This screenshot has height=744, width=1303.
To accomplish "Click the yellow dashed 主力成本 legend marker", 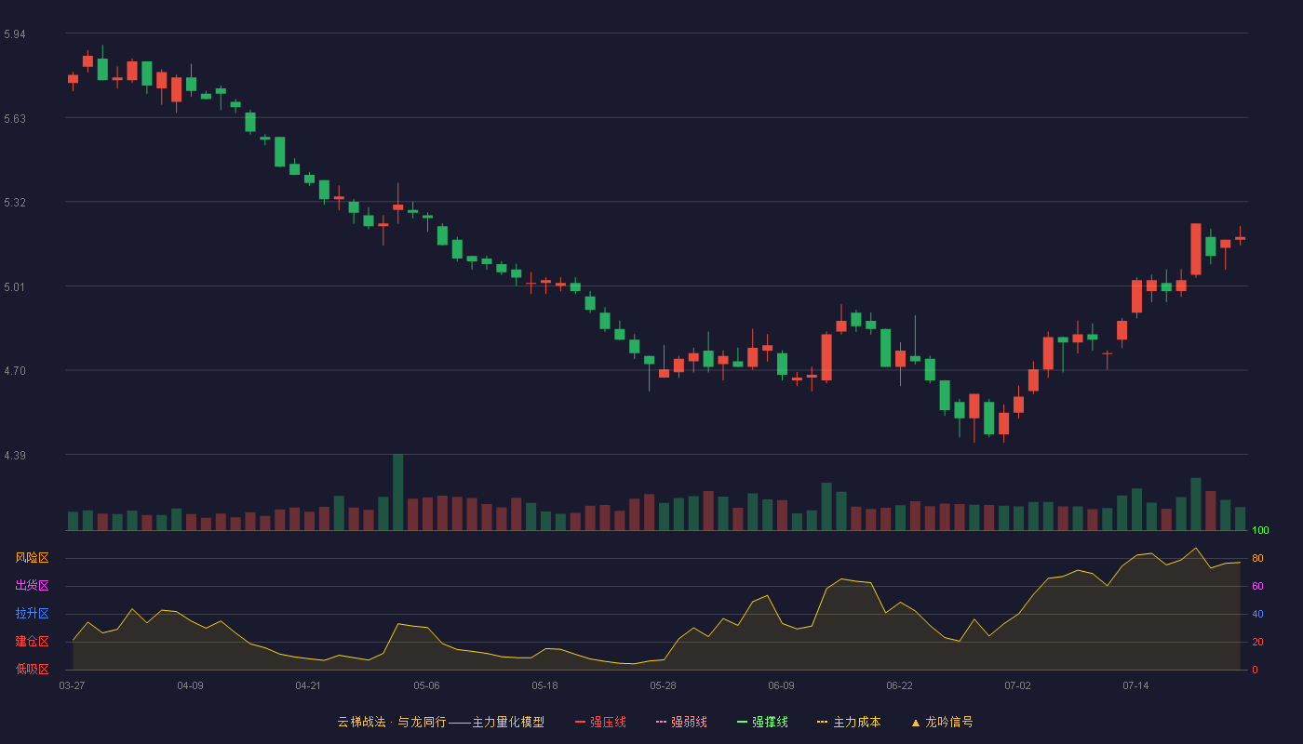I will [x=822, y=722].
